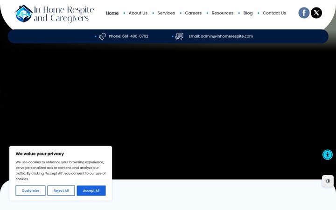
Task: Open the Facebook page icon
Action: [304, 13]
